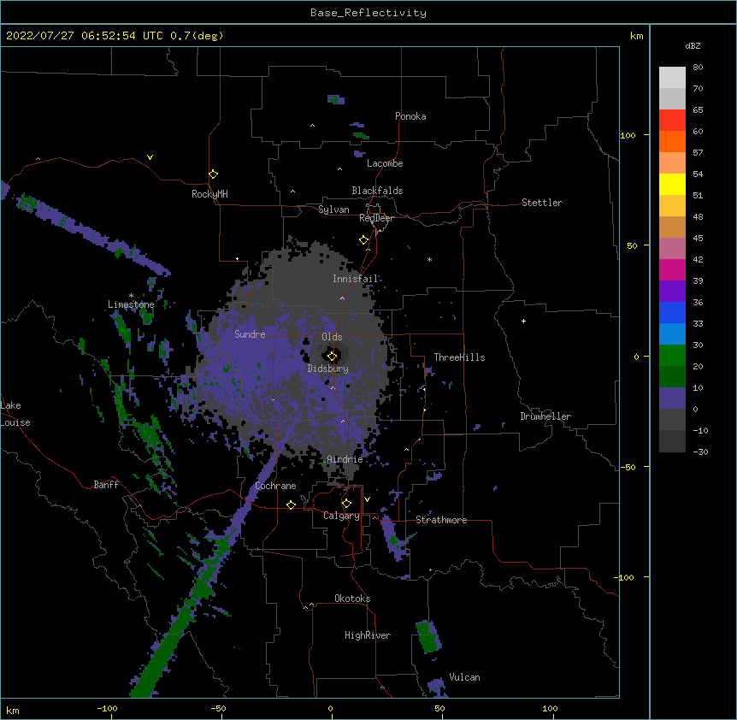Viewport: 737px width, 720px height.
Task: Select the magenta 39-42 dBZ legend swatch
Action: [672, 269]
